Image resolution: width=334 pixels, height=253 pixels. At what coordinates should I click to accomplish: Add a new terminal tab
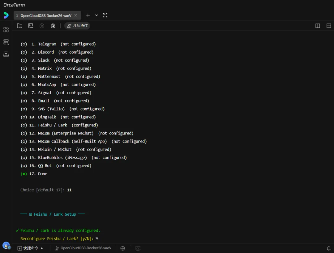point(88,15)
